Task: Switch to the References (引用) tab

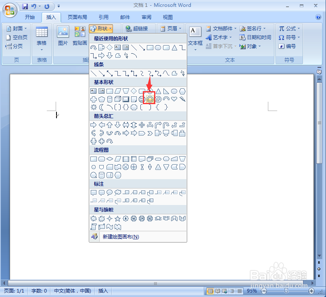Action: 104,17
